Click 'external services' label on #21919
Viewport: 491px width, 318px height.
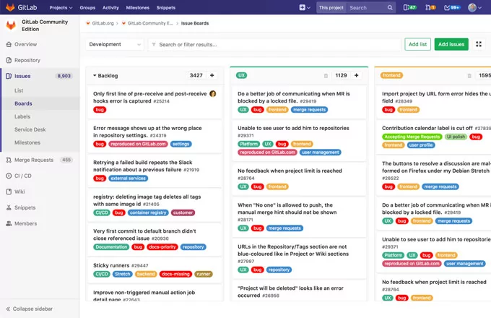(128, 179)
